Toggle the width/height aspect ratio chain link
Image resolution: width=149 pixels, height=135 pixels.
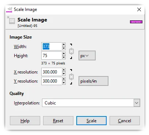(72, 51)
